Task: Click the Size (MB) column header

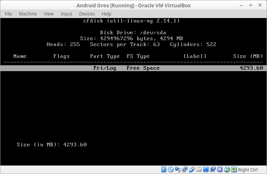Action: 248,56
